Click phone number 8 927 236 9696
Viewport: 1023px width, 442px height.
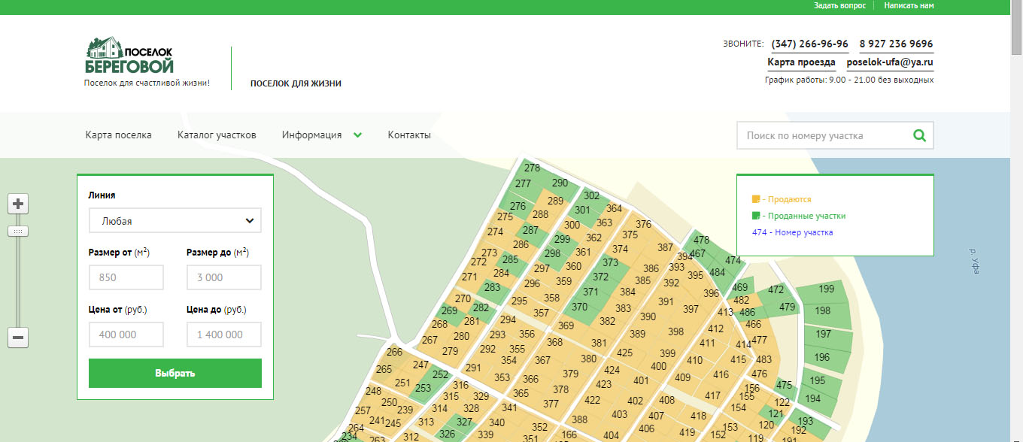(x=896, y=44)
